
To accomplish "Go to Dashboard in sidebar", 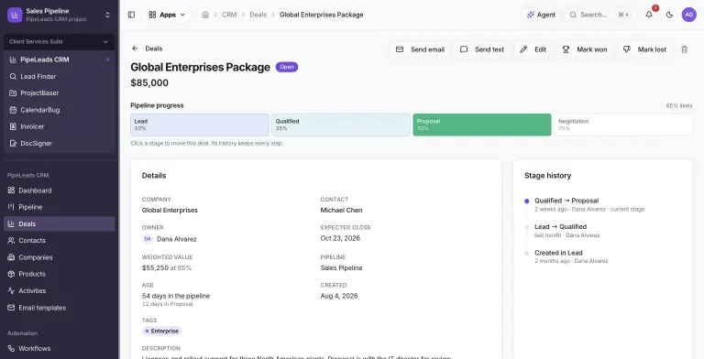I will click(x=60, y=190).
